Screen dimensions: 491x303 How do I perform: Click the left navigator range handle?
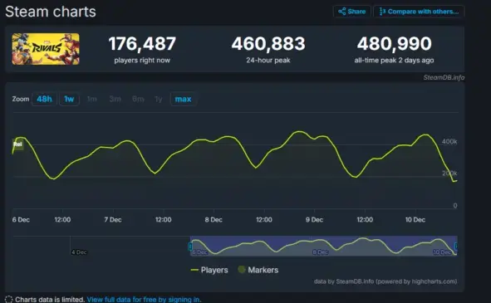190,247
